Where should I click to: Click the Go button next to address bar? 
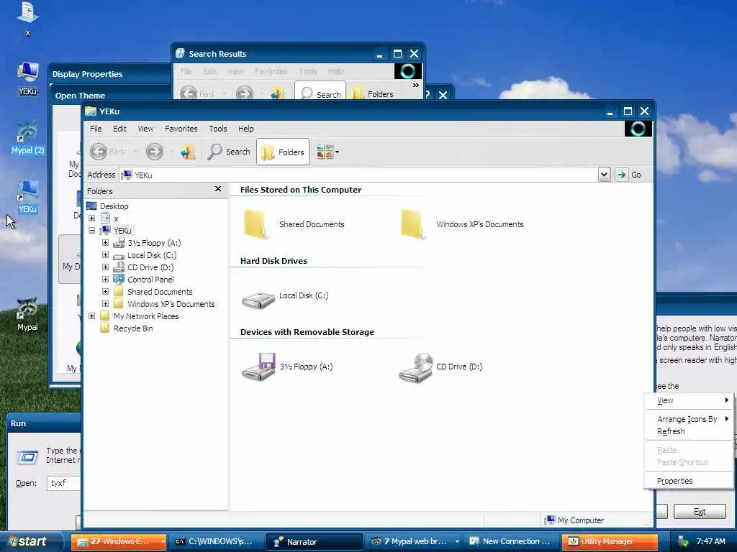coord(628,175)
